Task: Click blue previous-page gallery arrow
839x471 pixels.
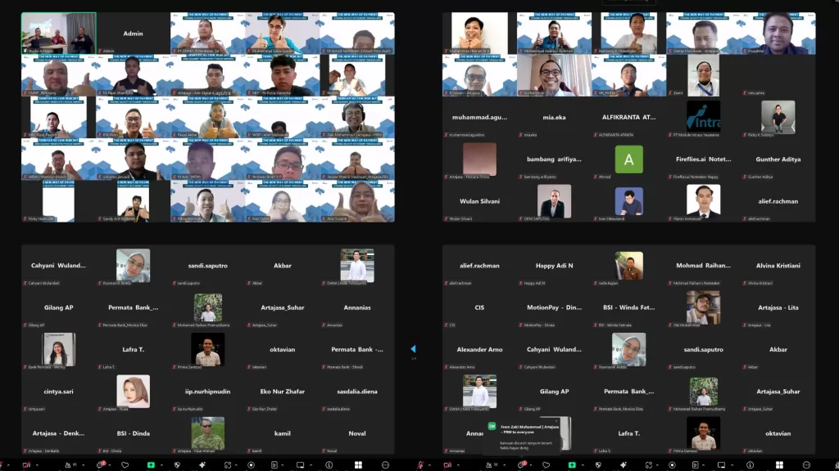Action: click(x=413, y=348)
